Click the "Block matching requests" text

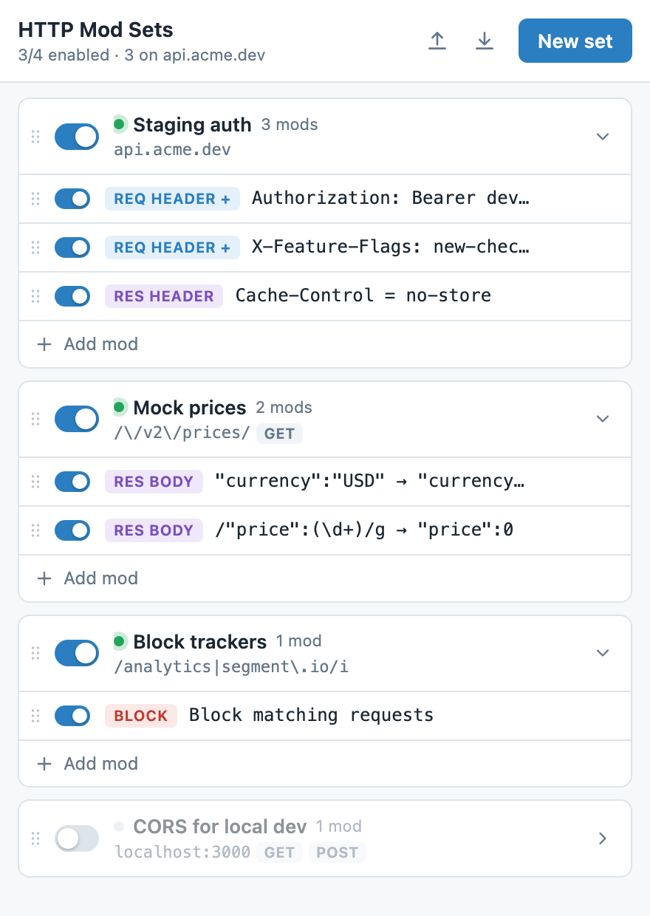coord(312,715)
